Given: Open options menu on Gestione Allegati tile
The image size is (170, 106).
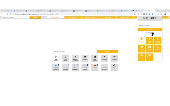Looking at the screenshot, I should (x=88, y=65).
